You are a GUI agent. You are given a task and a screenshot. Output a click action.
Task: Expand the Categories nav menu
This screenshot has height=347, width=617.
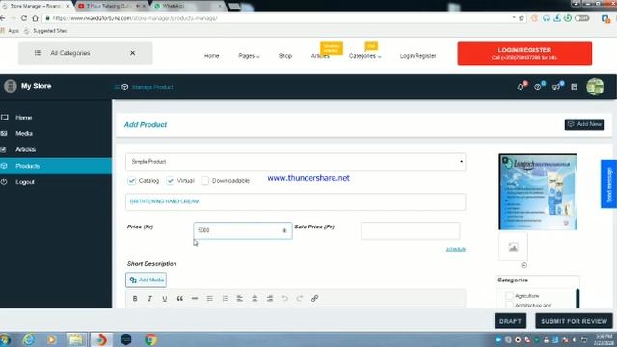point(364,56)
